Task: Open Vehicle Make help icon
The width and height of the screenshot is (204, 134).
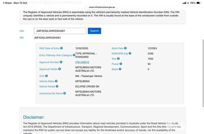Action: (x=56, y=81)
